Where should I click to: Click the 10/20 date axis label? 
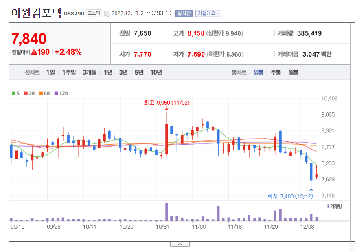tap(126, 227)
